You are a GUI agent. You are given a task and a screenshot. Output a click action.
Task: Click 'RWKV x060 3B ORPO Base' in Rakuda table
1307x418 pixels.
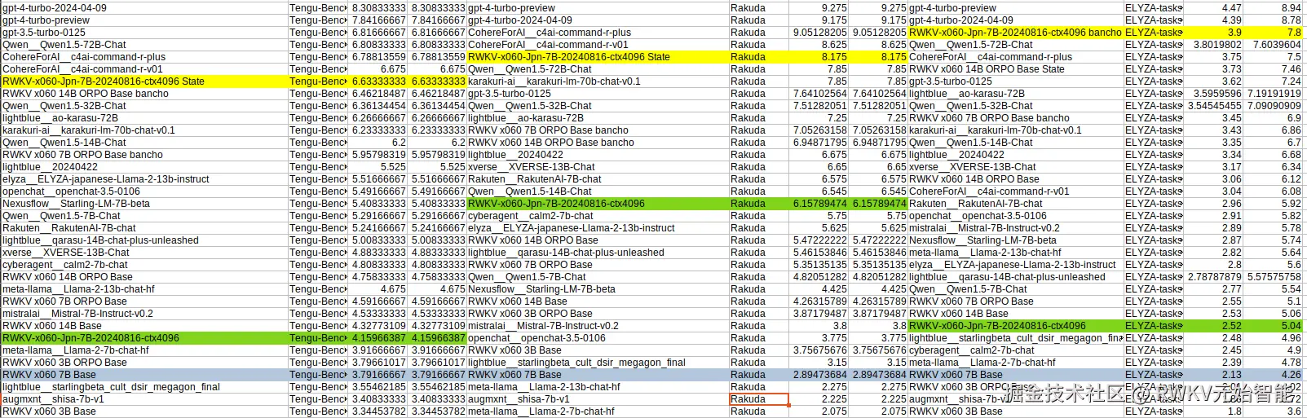click(x=598, y=314)
